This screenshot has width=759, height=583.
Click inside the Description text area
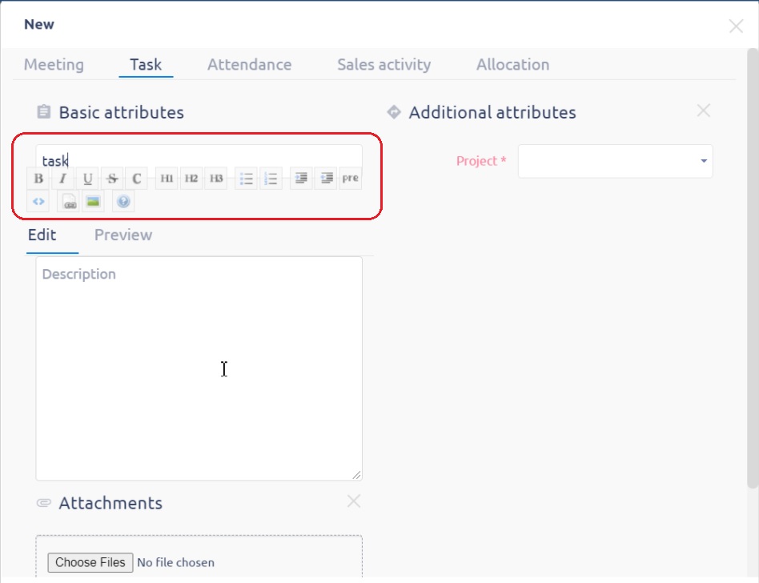click(199, 368)
